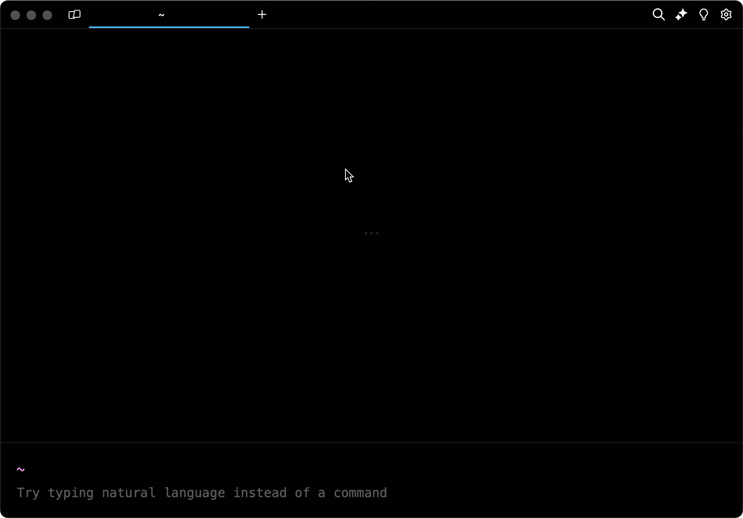743x518 pixels.
Task: Open the lightbulb resource center
Action: click(x=703, y=15)
